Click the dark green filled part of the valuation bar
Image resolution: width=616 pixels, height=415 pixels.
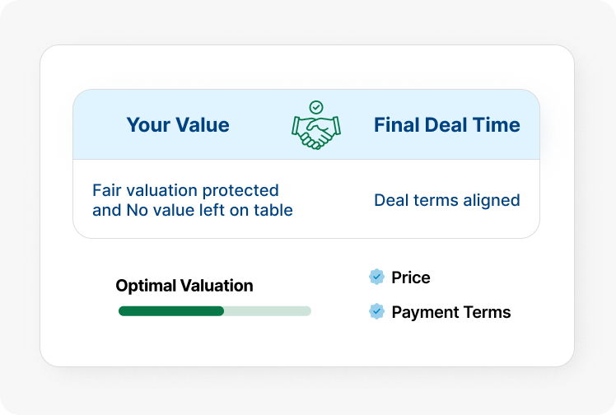click(171, 311)
